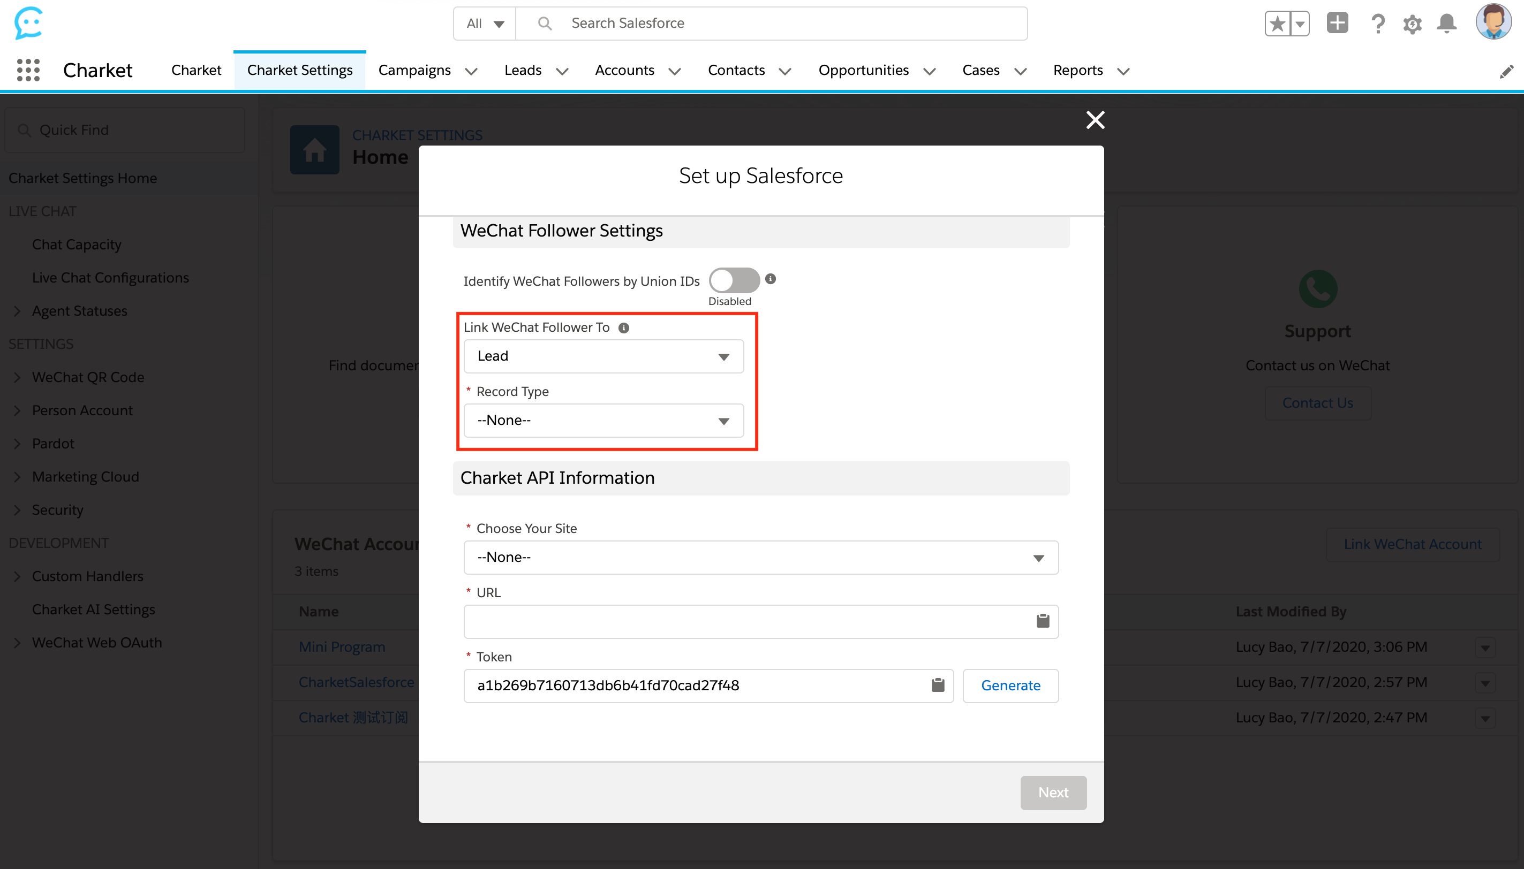The height and width of the screenshot is (869, 1524).
Task: Click the help question mark icon
Action: [x=1378, y=24]
